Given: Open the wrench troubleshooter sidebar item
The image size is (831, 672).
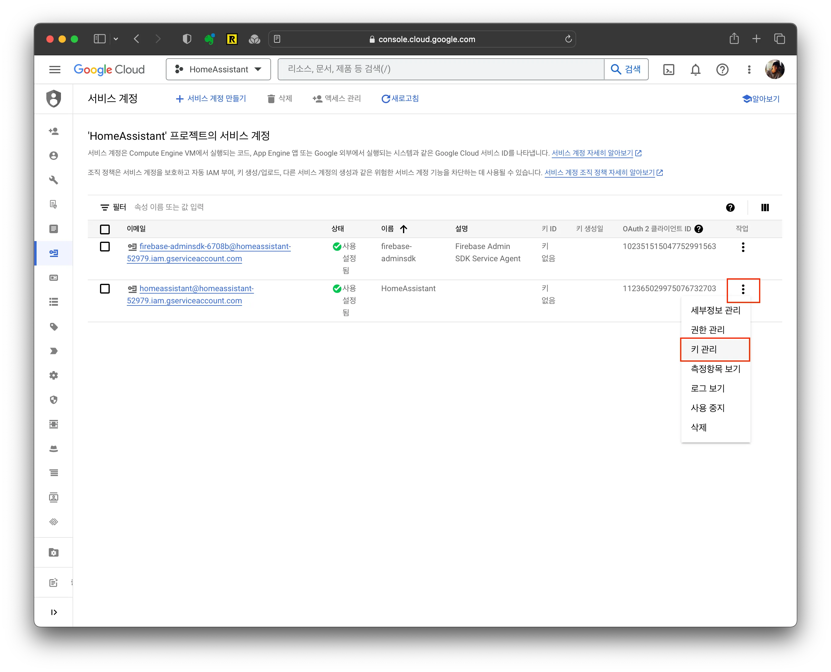Looking at the screenshot, I should coord(54,180).
